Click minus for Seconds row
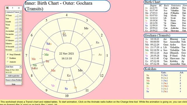This screenshot has width=187, height=105. pyautogui.click(x=16, y=50)
